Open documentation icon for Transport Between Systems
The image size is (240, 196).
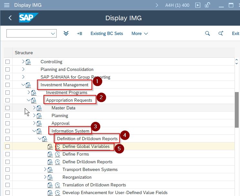[50, 170]
